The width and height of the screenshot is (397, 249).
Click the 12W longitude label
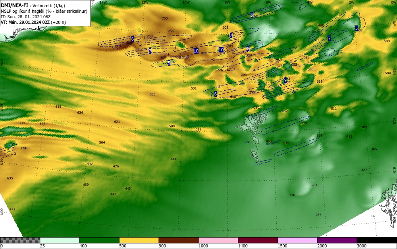[x=145, y=2]
